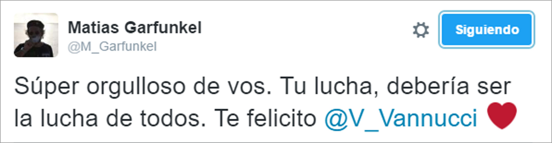Click the red heart emoji in the tweet
Screen dimensions: 552x143
pyautogui.click(x=502, y=116)
